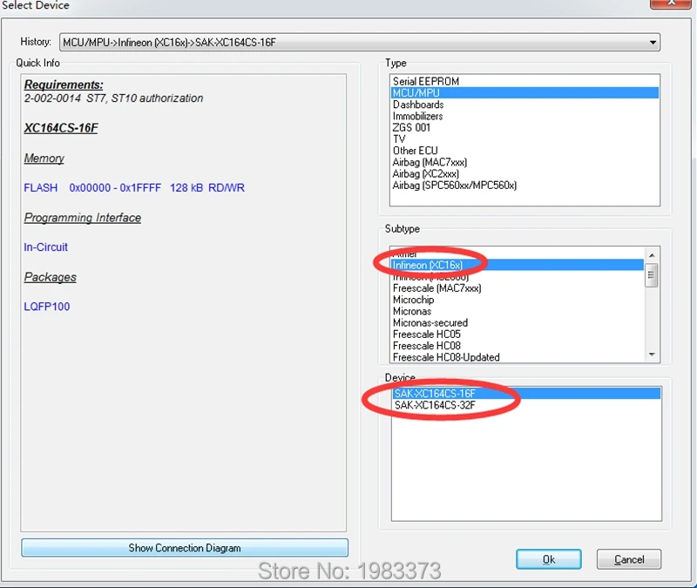Click LQFP100 package text

coord(47,307)
